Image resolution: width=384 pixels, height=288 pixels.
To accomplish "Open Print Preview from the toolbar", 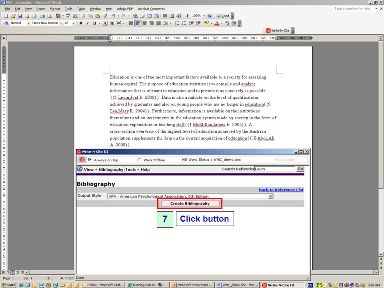I will [49, 16].
